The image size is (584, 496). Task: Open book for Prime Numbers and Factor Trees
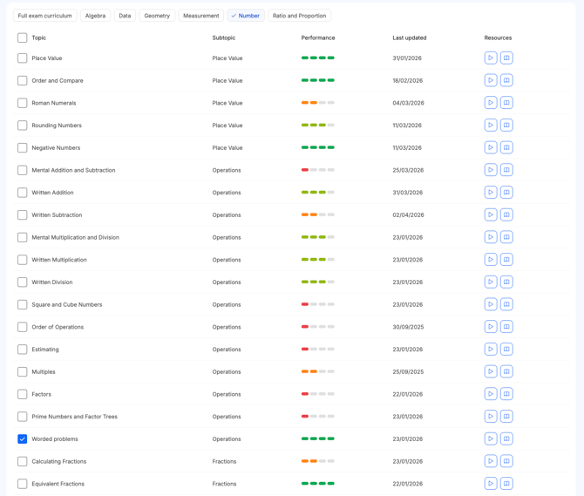(506, 416)
